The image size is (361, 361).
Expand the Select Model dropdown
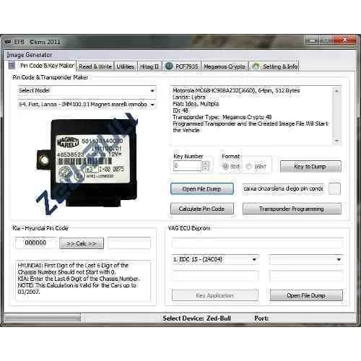point(152,91)
